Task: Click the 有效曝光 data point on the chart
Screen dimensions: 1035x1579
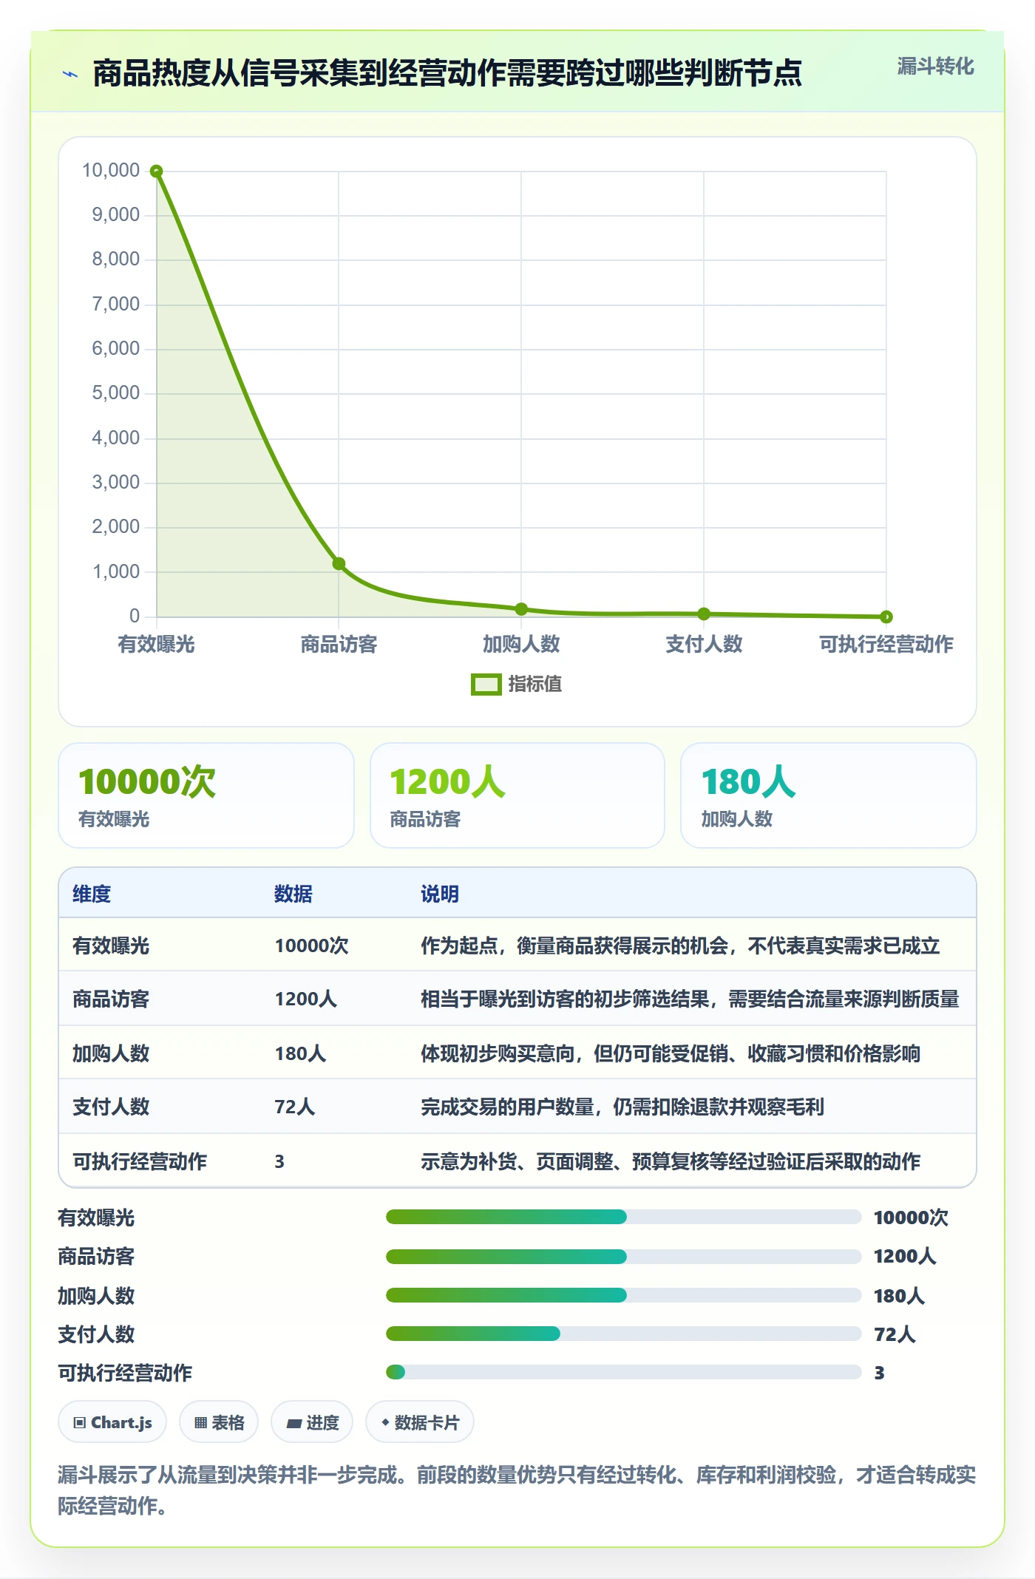Action: tap(156, 171)
